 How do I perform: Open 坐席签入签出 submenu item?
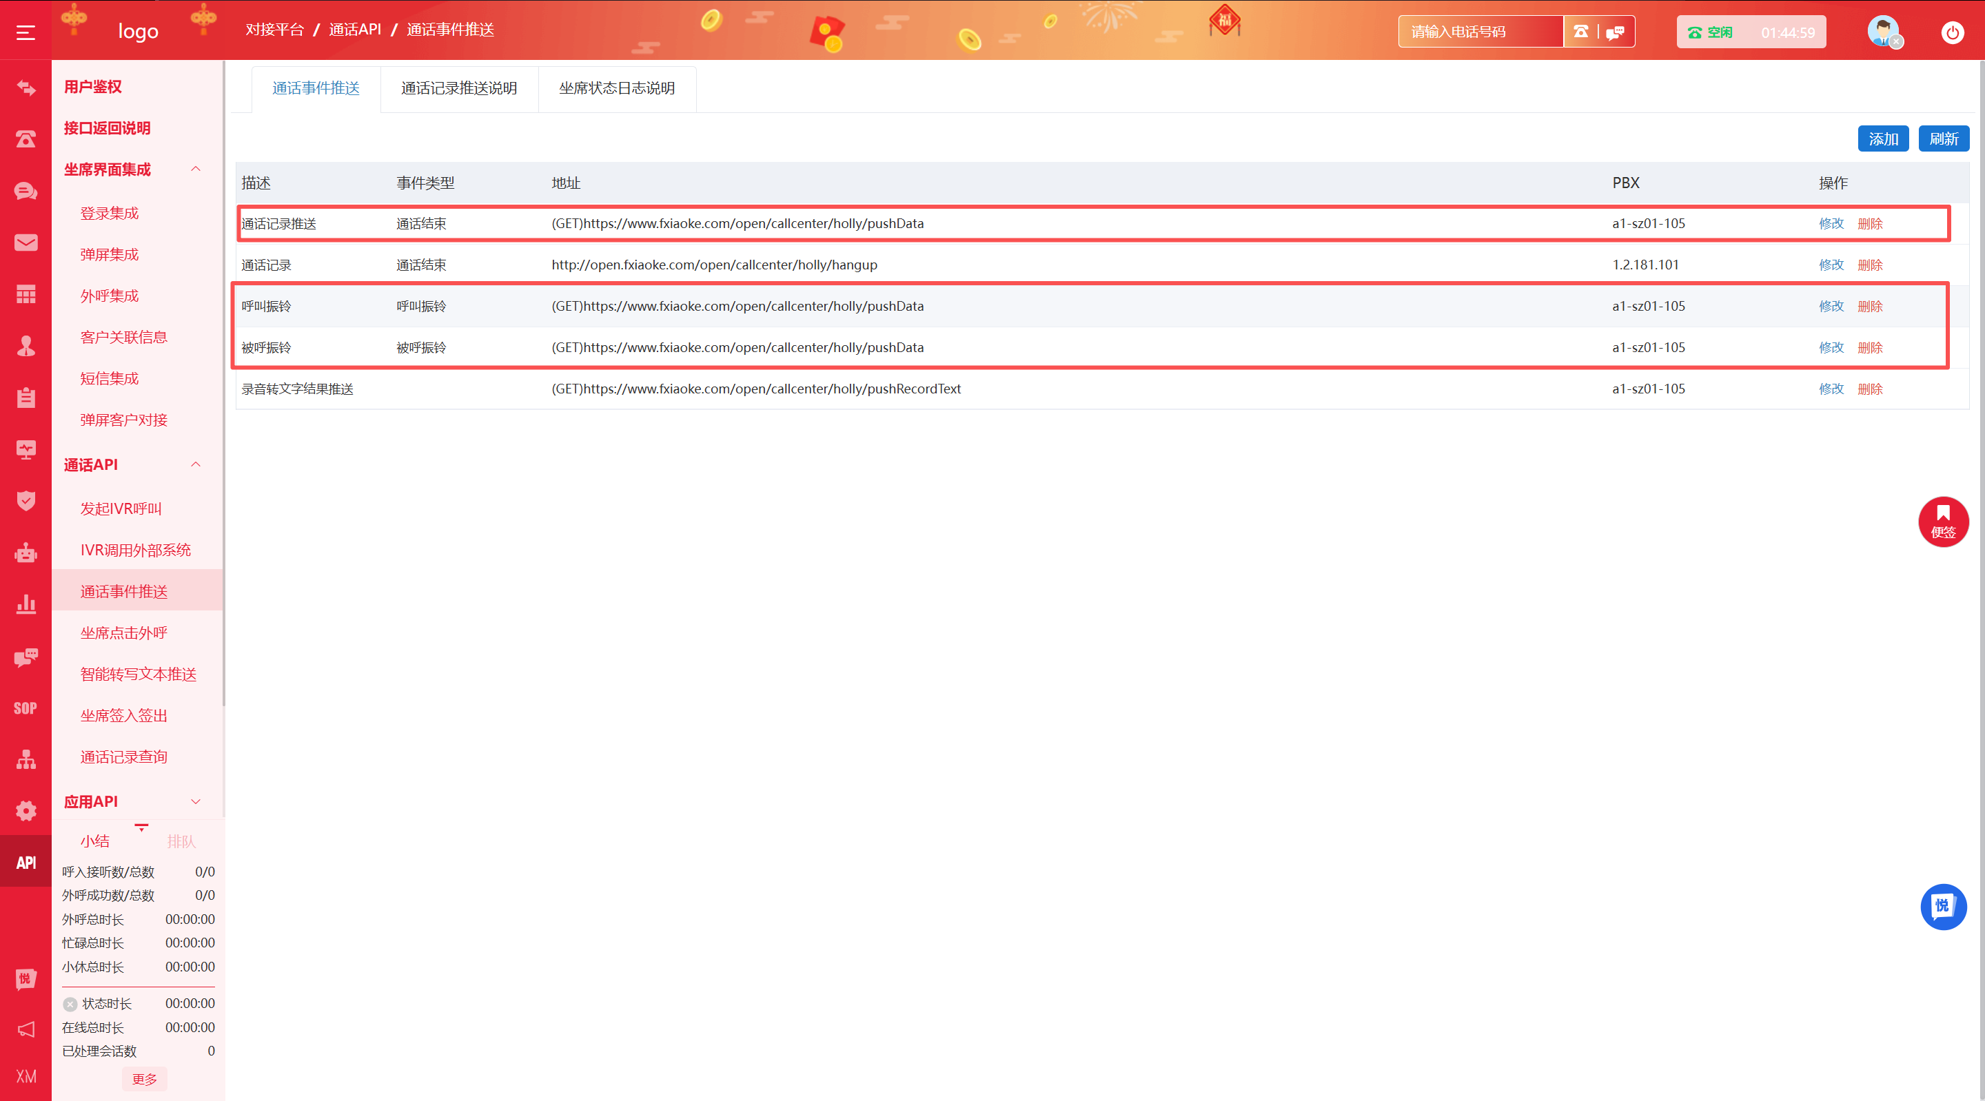pyautogui.click(x=123, y=716)
